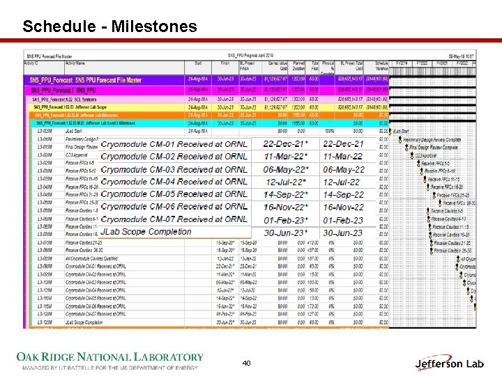Click the enlarged 16-Nov-22* finish date
The width and height of the screenshot is (502, 376).
click(286, 207)
